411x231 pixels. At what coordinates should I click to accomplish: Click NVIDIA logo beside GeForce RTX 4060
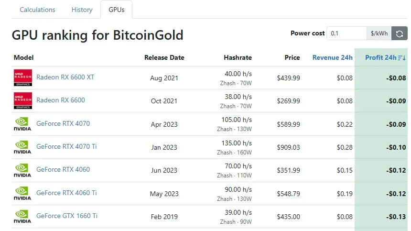(22, 170)
